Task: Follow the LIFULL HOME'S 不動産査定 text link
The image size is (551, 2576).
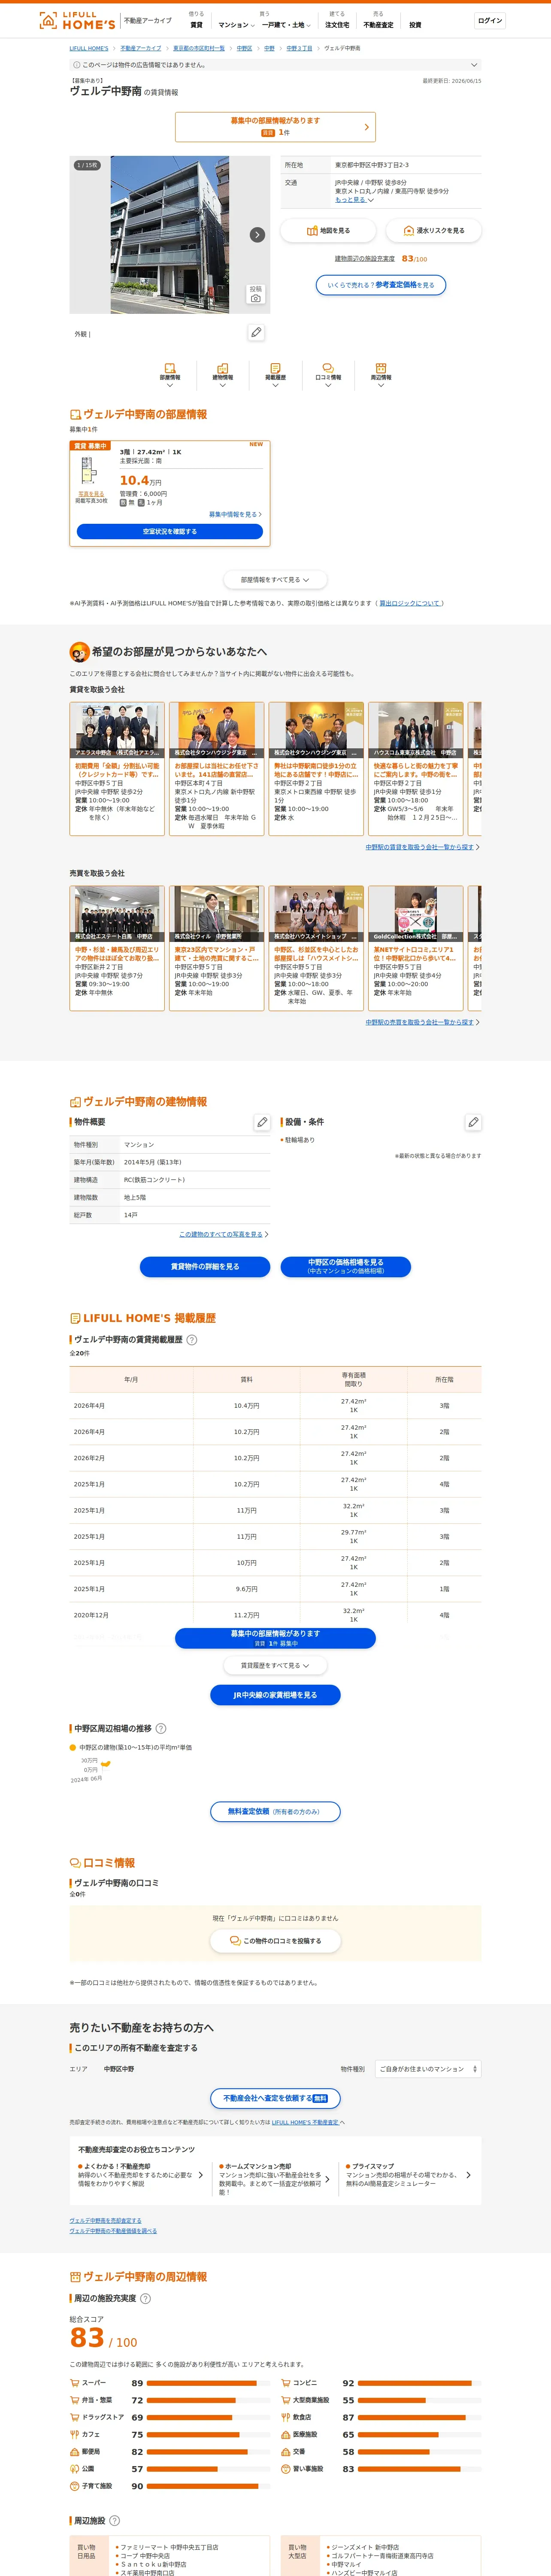Action: click(x=305, y=2122)
